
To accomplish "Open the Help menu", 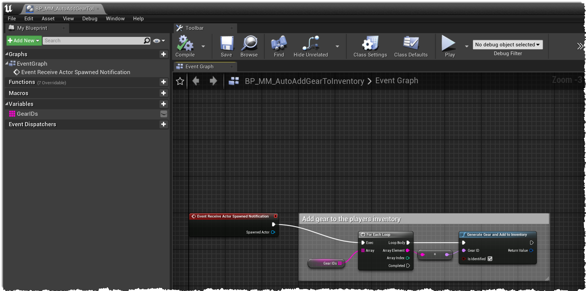I will [x=138, y=19].
